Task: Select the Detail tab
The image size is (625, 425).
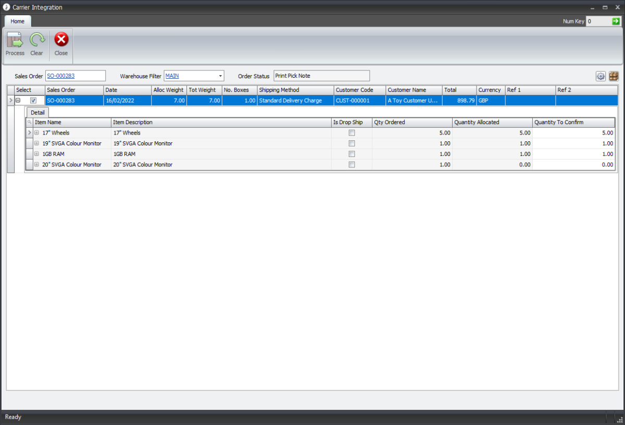Action: (x=37, y=112)
